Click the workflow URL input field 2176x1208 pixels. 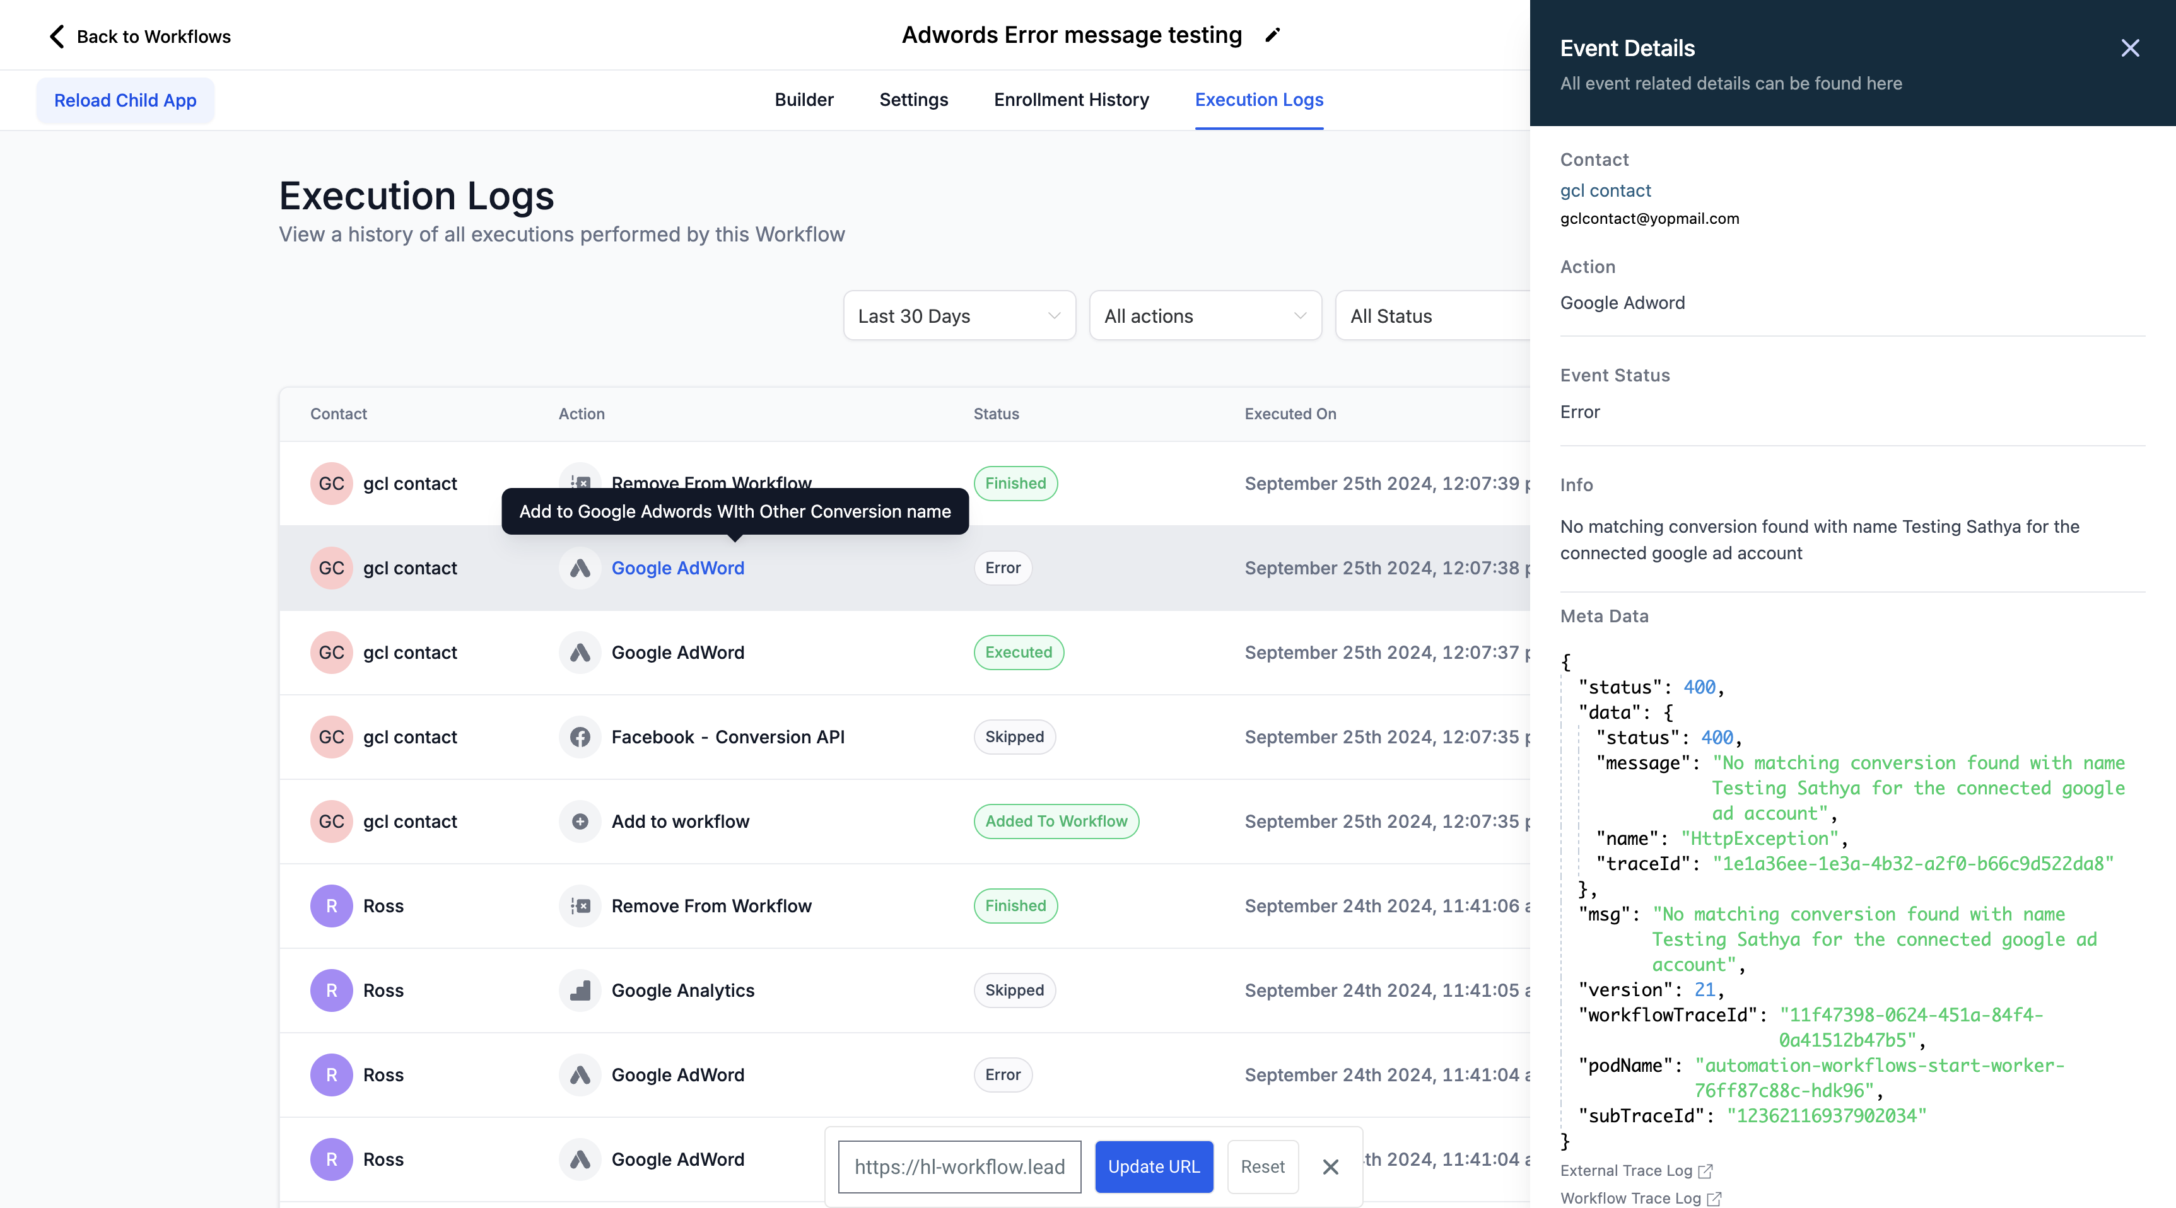pyautogui.click(x=959, y=1166)
